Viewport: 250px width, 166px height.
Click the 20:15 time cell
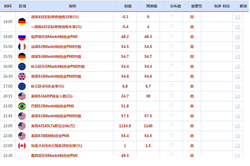tap(8, 96)
